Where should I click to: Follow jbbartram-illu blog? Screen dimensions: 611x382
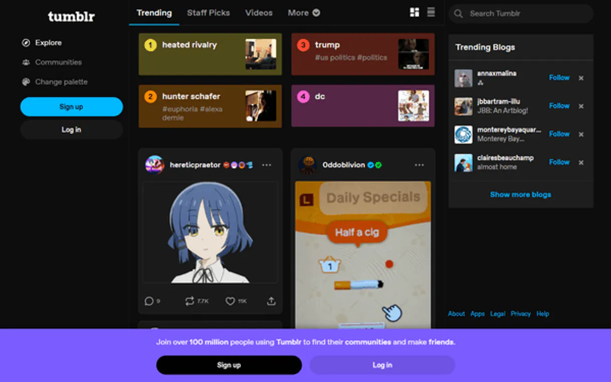(559, 106)
